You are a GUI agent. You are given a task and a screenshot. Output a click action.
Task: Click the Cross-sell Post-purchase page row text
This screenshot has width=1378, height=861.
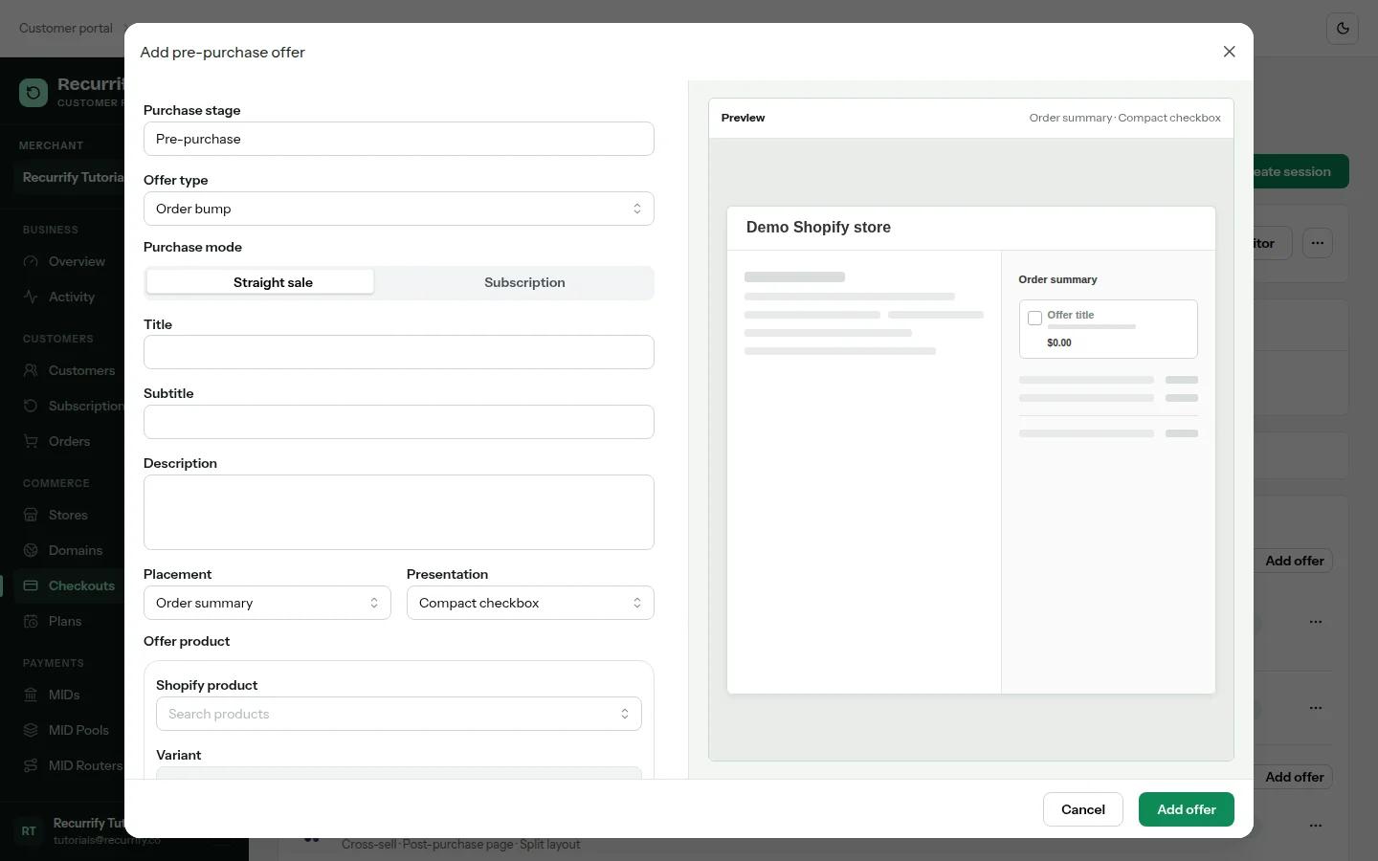point(460,844)
